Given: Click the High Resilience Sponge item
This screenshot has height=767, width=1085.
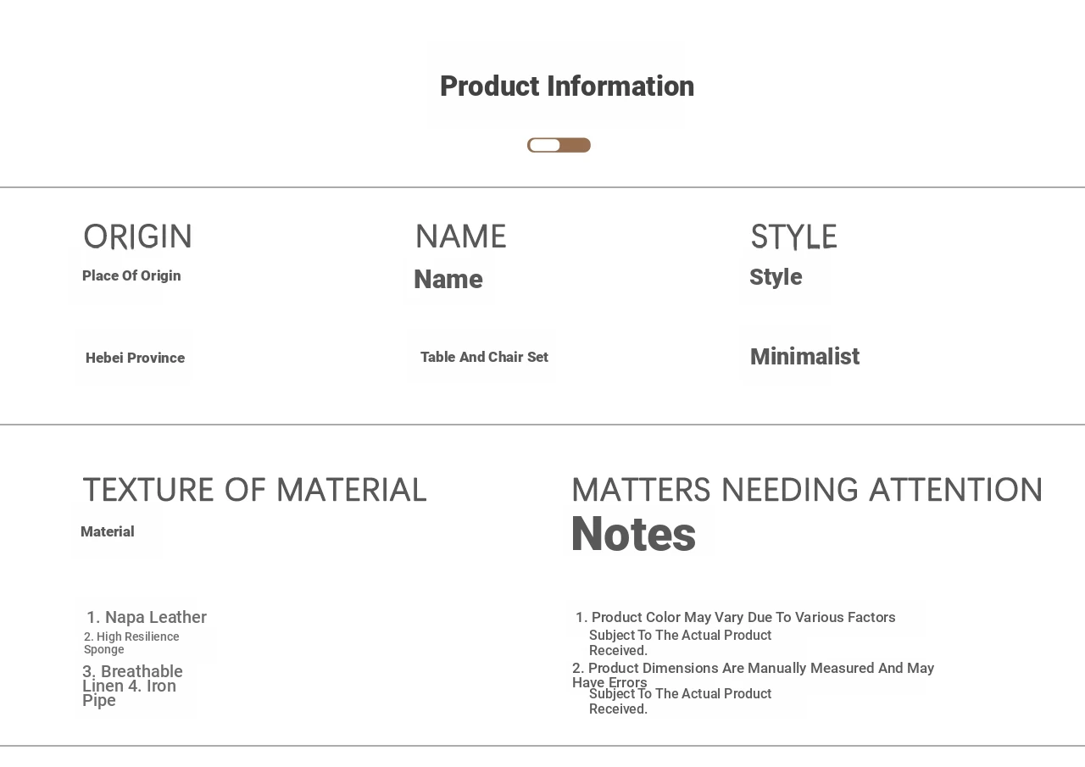Looking at the screenshot, I should click(x=131, y=642).
